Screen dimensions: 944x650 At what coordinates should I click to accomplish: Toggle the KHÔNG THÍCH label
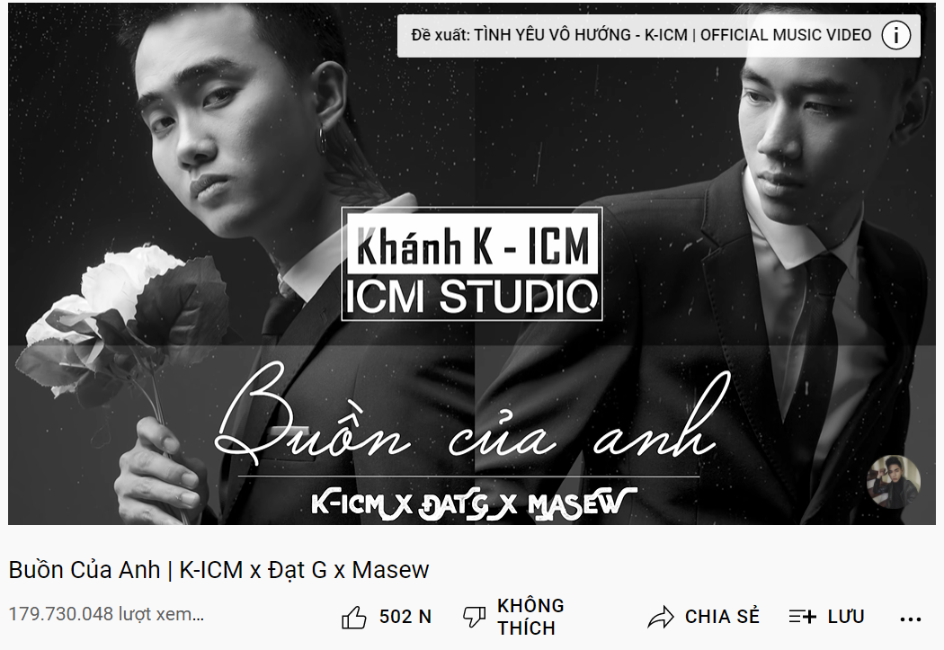tap(530, 617)
